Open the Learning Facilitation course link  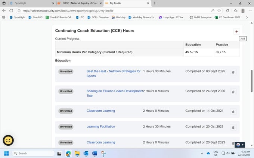(100, 127)
